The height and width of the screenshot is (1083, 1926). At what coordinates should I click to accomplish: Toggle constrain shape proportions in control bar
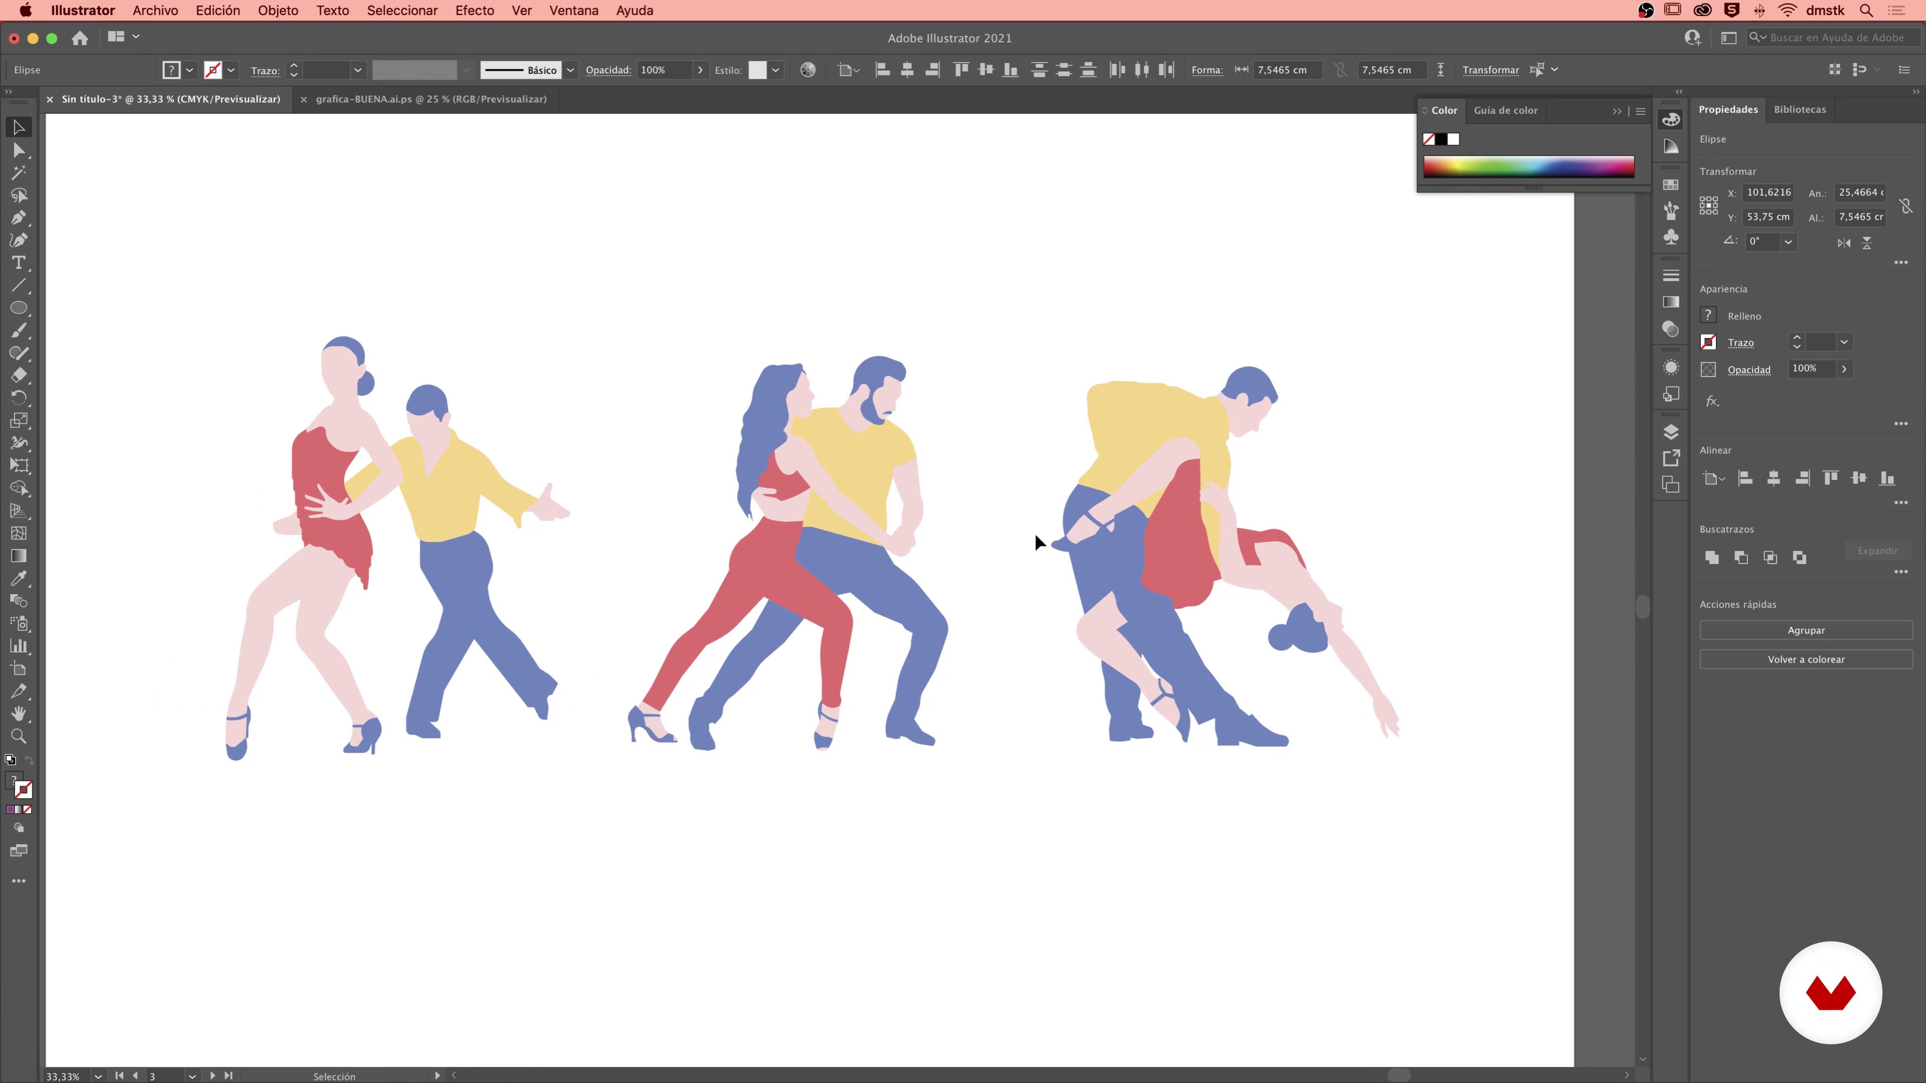1341,70
